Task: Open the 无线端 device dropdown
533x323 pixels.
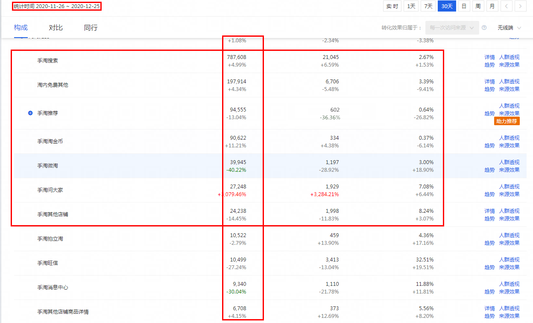Action: [x=510, y=28]
